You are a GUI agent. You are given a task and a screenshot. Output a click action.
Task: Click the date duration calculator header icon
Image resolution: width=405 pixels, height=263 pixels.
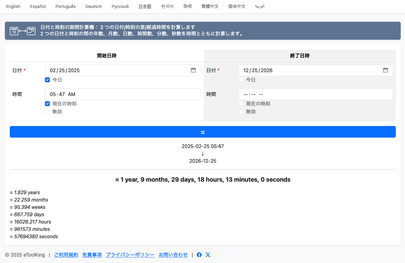coord(23,31)
